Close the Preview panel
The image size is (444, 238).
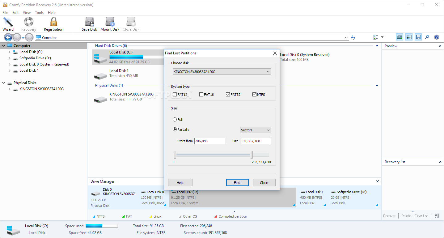click(x=440, y=46)
